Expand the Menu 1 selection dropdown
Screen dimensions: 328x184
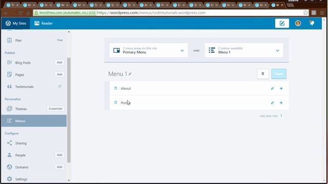(244, 50)
